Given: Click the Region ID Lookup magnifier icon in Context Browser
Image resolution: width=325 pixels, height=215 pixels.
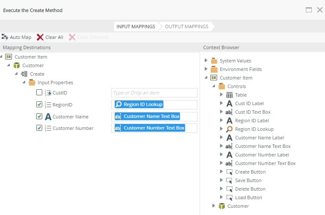Looking at the screenshot, I should point(229,129).
